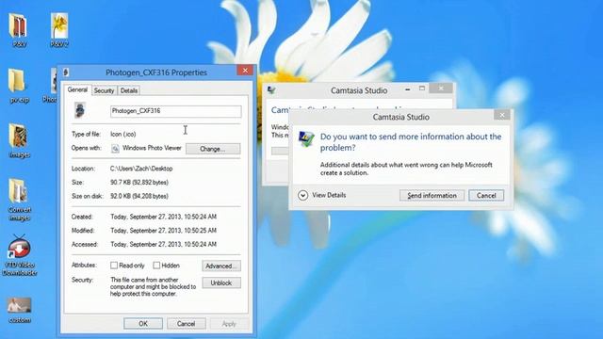Select the red books folder desktop icon
The height and width of the screenshot is (339, 603).
click(18, 30)
